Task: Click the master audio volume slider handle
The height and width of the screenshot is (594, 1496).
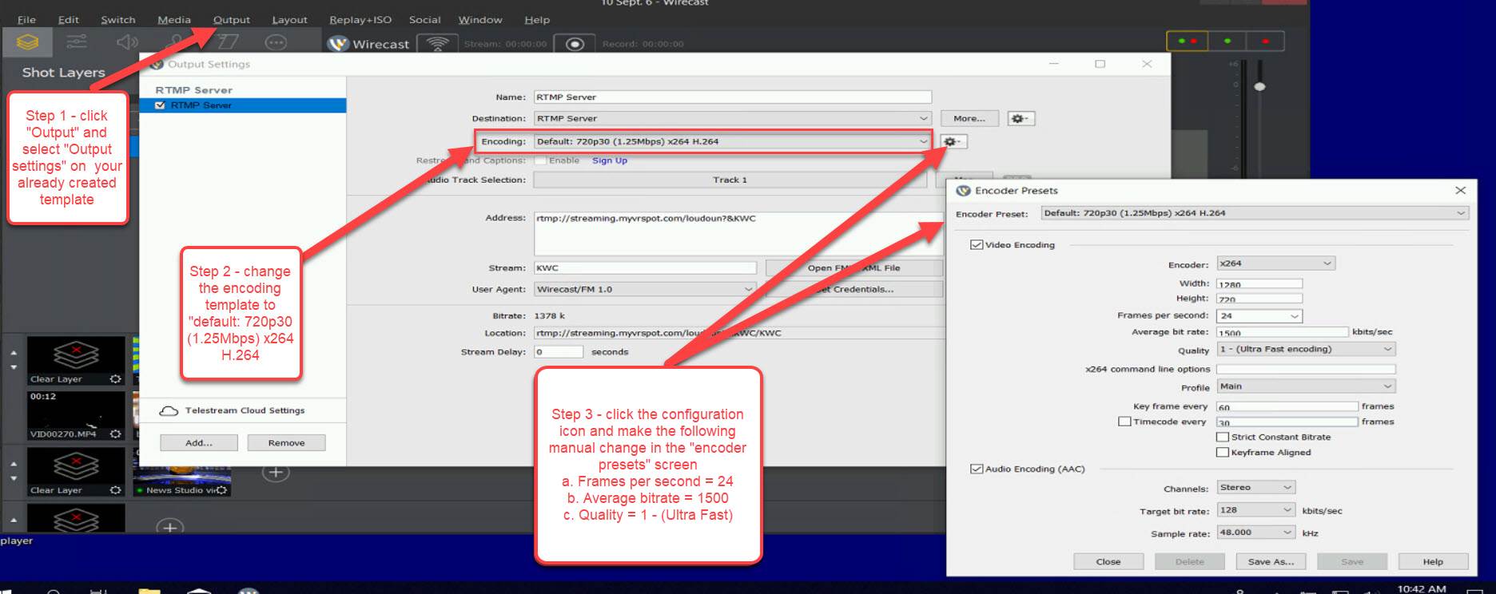Action: (1259, 86)
